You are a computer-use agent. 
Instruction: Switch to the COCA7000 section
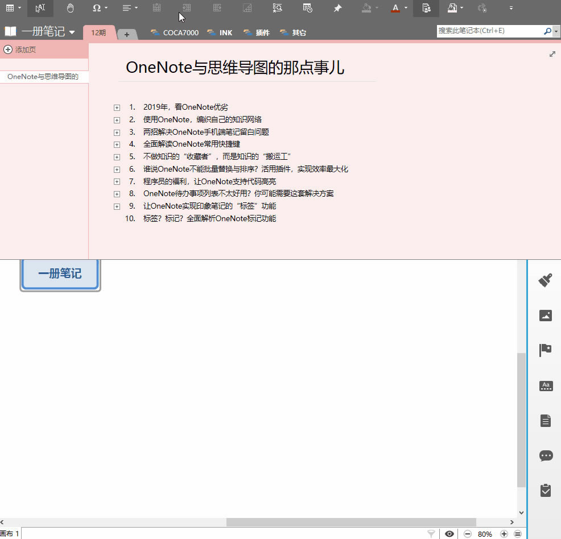pyautogui.click(x=175, y=33)
